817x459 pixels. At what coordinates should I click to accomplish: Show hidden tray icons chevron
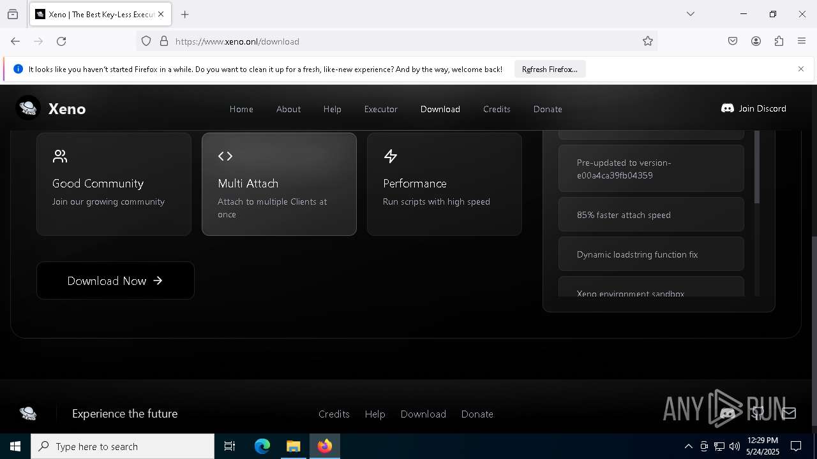(688, 446)
